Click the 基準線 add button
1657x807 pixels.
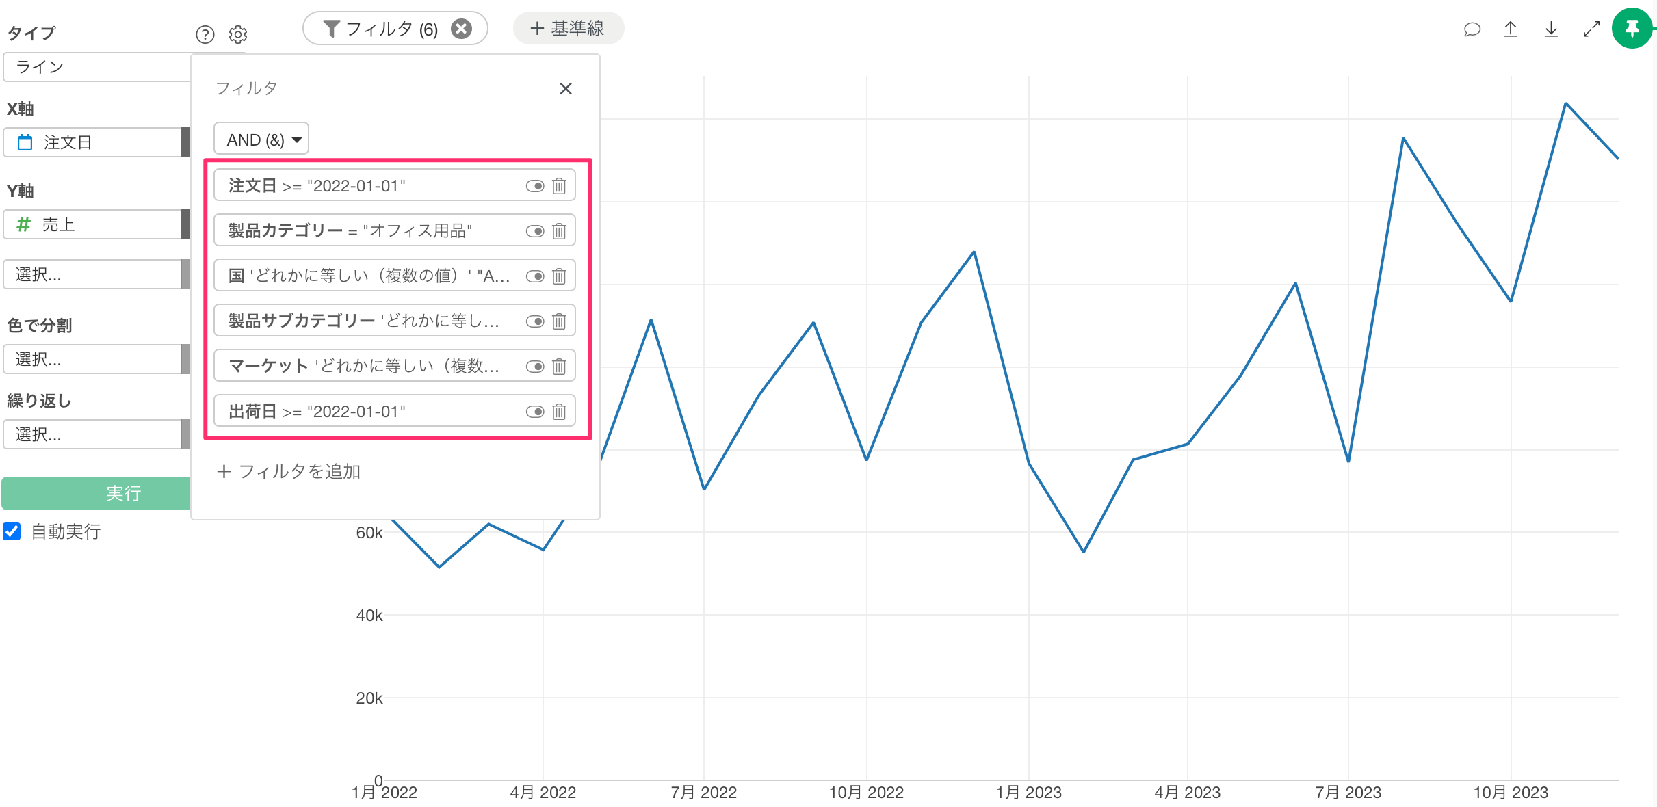click(568, 29)
